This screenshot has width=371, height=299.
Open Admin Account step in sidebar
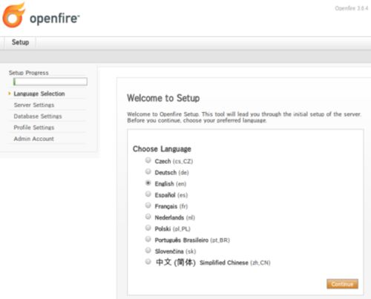(x=33, y=139)
